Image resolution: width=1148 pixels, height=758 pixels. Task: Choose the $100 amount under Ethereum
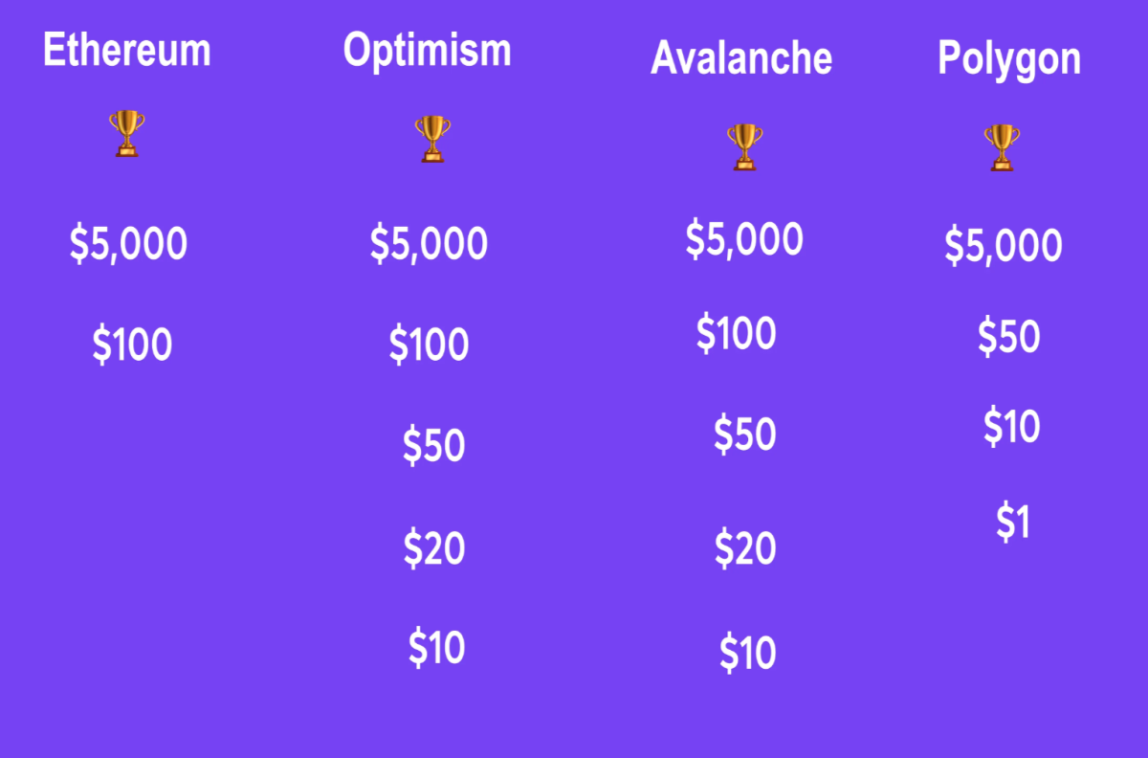[x=132, y=344]
